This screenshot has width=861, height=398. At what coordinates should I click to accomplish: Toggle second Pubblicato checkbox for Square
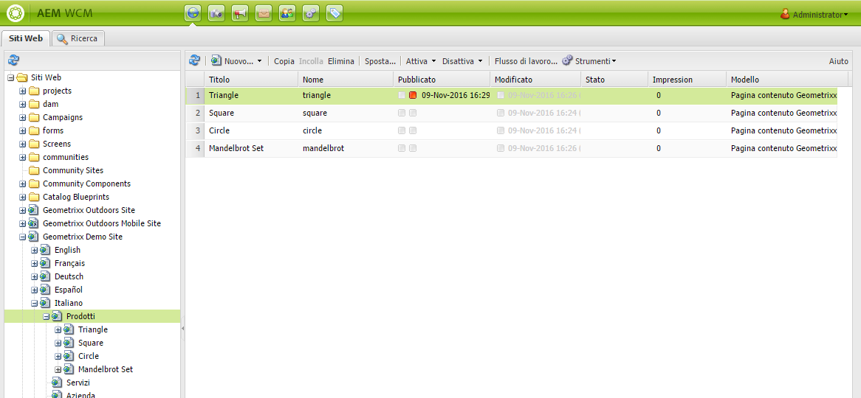[413, 113]
